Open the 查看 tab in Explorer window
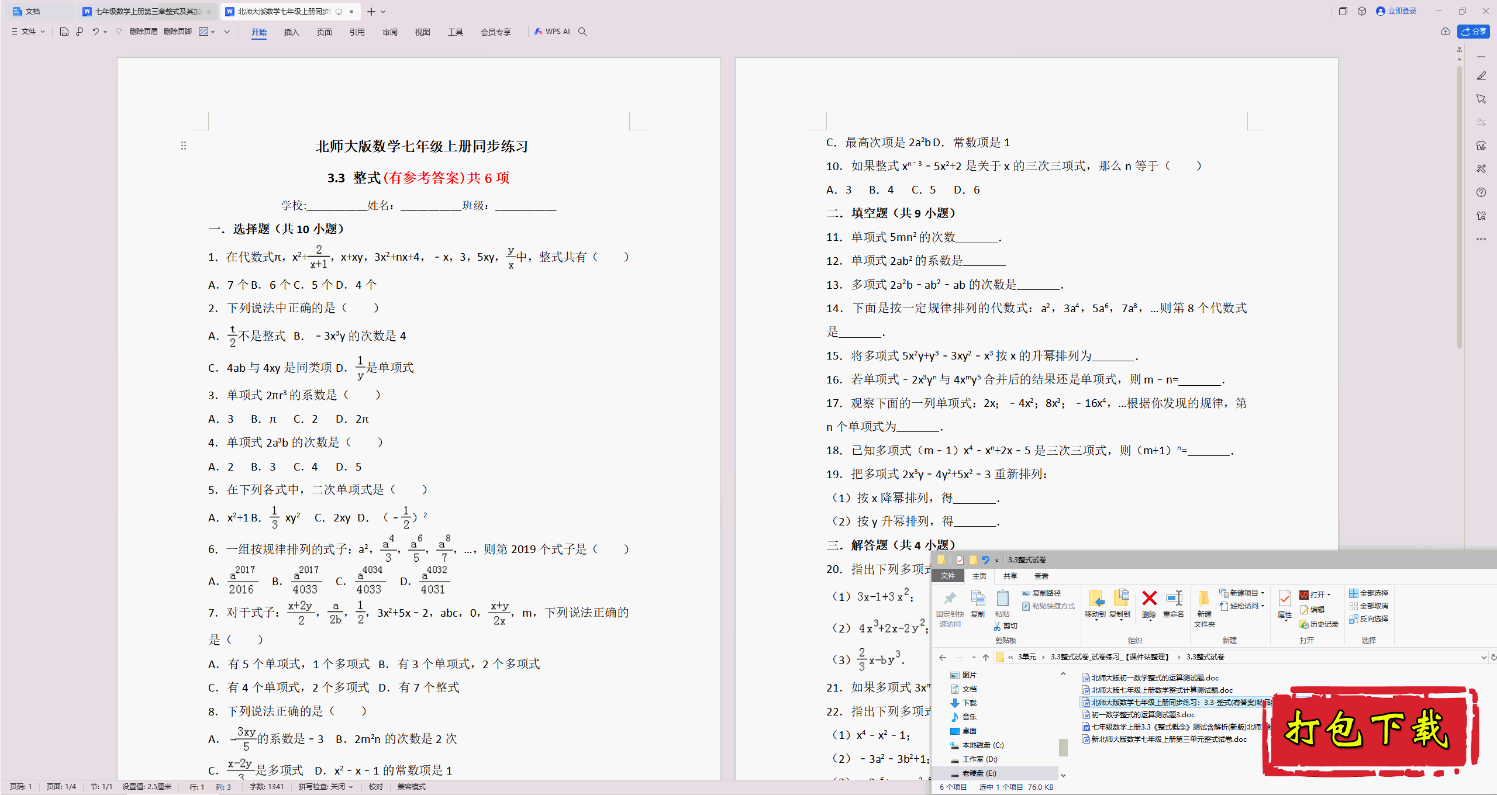 pyautogui.click(x=1041, y=576)
